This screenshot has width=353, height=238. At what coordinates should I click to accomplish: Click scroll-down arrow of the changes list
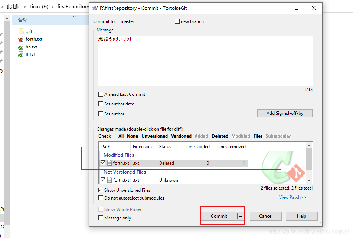tap(309, 181)
